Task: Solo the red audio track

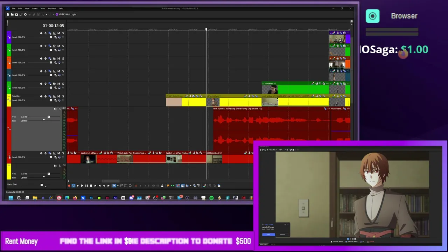Action: tap(59, 109)
